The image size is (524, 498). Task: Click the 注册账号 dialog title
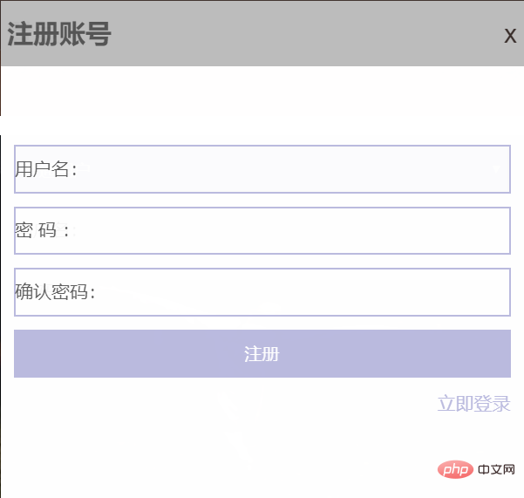(59, 35)
